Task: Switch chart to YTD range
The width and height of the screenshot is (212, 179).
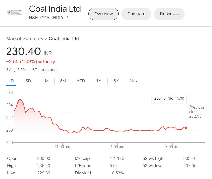Action: coord(81,81)
